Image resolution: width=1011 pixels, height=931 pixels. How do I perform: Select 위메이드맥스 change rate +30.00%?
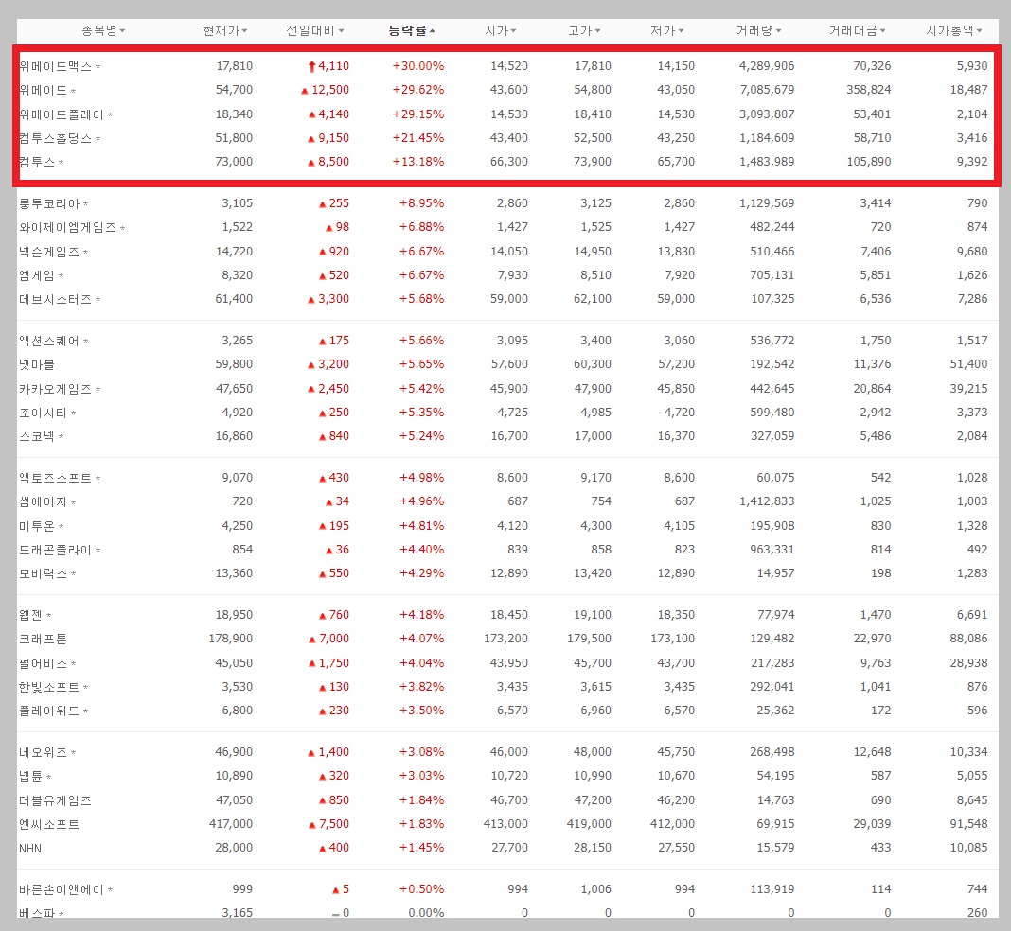[418, 66]
